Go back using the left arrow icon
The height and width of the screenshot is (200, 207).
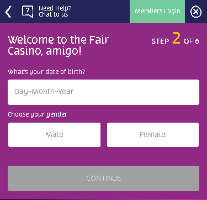coord(8,12)
